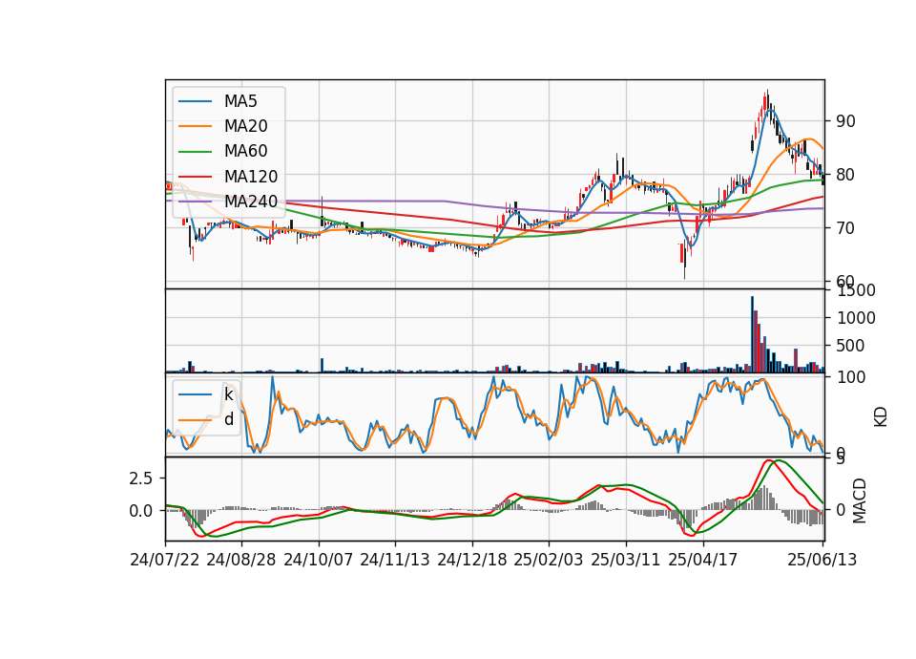Click the 500 volume tick label
Screen dimensions: 916x659
(x=851, y=346)
